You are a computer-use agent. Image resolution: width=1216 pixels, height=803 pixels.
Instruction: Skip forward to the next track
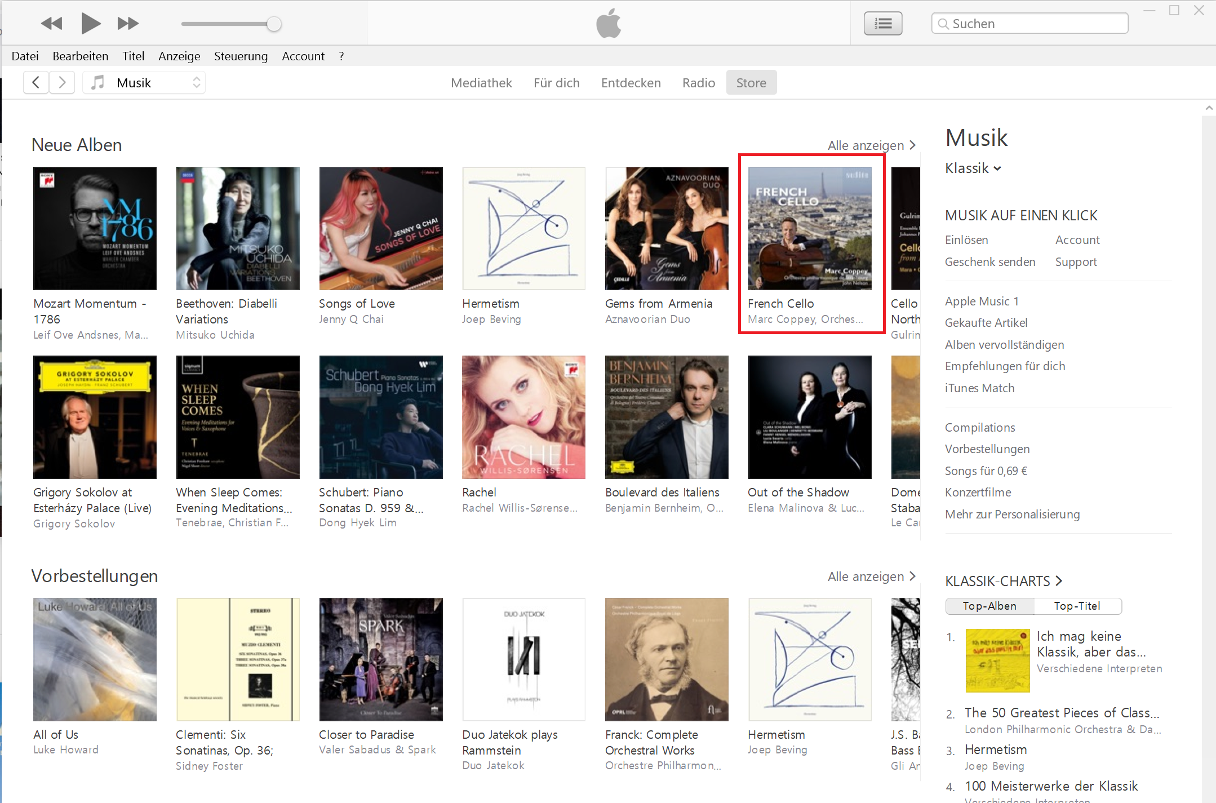pyautogui.click(x=127, y=24)
